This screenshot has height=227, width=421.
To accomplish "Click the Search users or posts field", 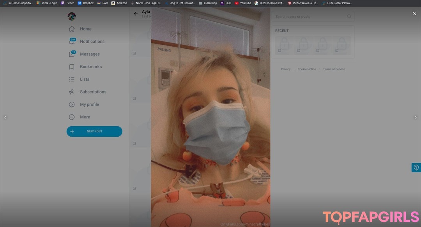I will [313, 16].
